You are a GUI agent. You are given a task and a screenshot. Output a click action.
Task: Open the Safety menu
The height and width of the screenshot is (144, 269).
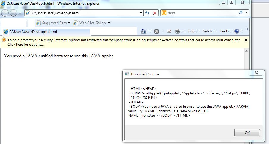point(209,31)
